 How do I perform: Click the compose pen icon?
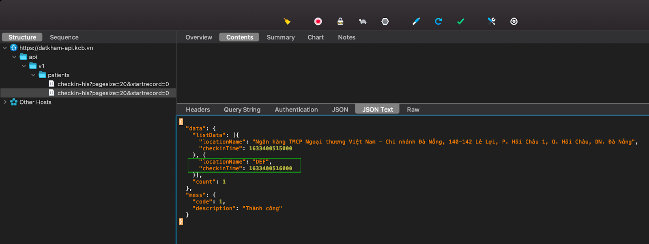(416, 21)
